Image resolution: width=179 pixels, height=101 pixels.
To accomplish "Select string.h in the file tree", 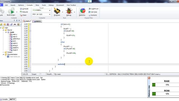I will 15,45.
